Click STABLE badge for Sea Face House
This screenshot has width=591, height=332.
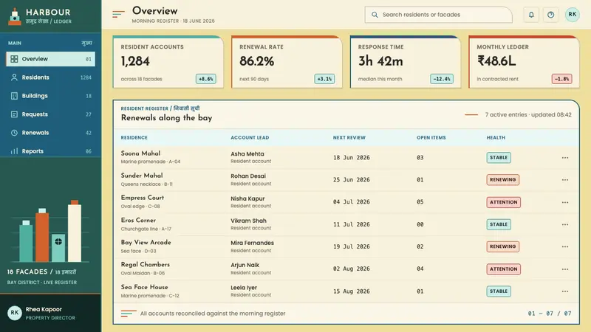[x=499, y=291]
